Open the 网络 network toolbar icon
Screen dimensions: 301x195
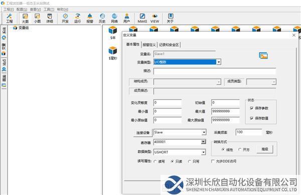pos(114,19)
